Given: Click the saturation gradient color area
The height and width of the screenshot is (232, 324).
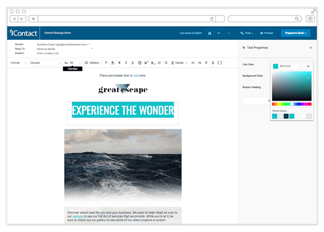Looking at the screenshot, I should 291,86.
